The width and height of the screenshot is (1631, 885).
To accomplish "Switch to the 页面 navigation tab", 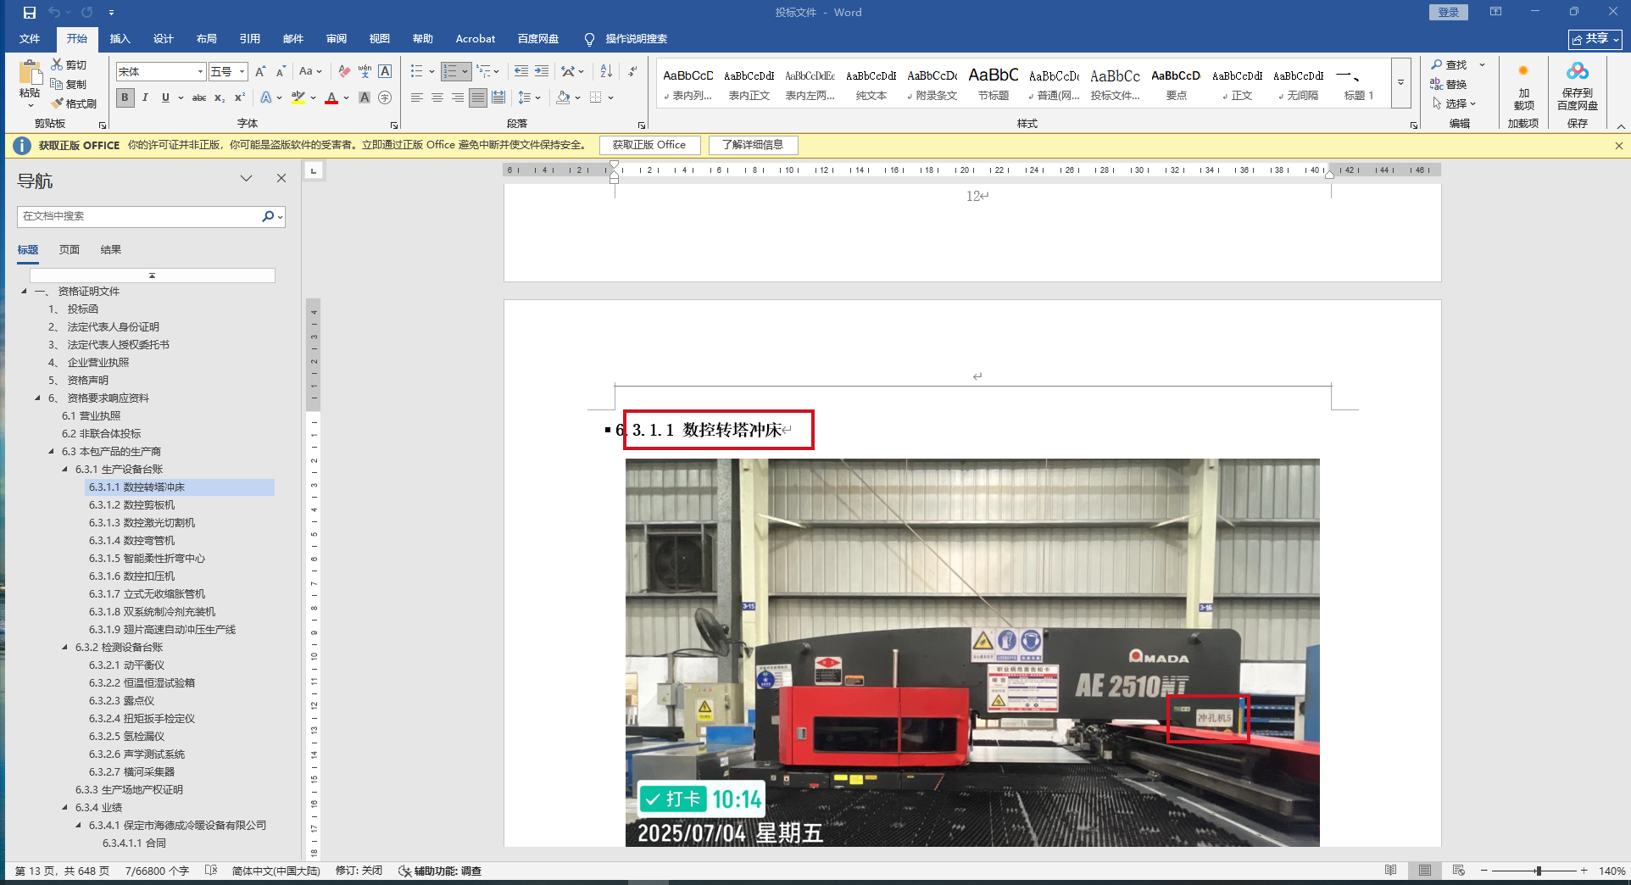I will (x=70, y=250).
